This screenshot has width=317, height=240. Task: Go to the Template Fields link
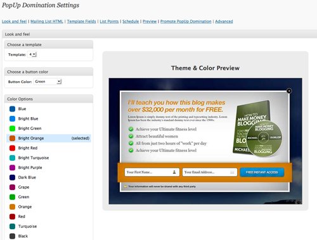(81, 22)
